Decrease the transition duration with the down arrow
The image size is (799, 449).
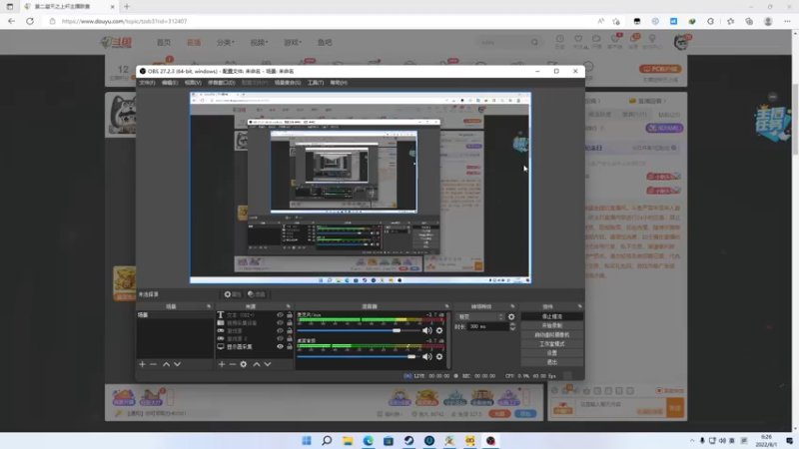click(512, 329)
